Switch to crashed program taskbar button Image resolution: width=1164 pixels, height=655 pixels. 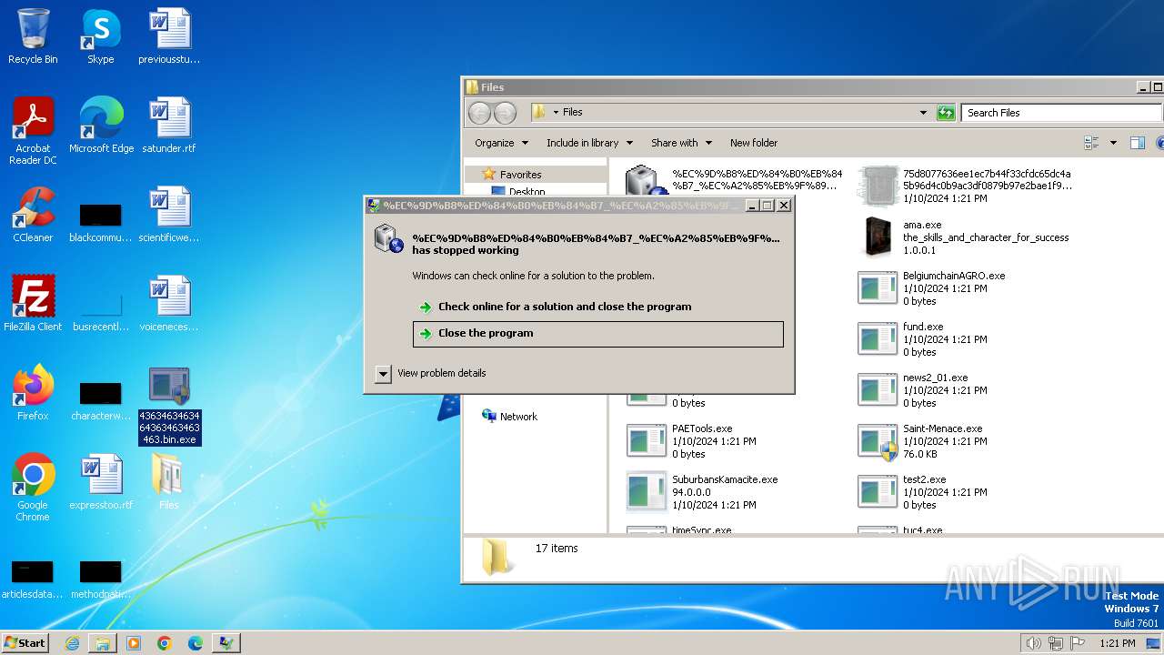pyautogui.click(x=226, y=643)
